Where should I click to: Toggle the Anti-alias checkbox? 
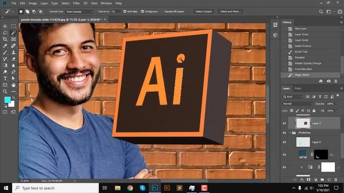tap(125, 11)
